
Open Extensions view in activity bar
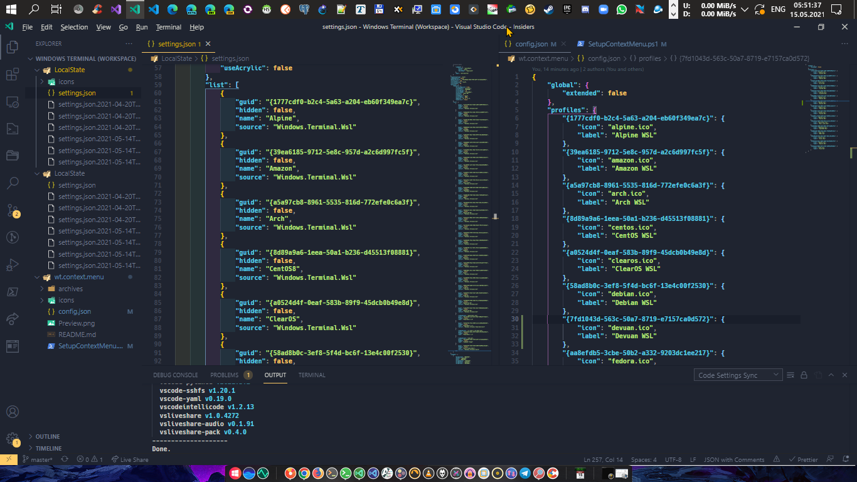click(x=12, y=75)
